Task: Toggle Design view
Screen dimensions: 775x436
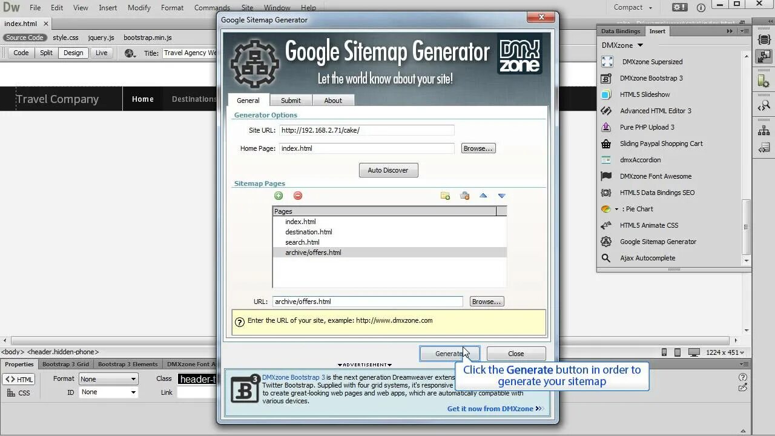Action: click(x=73, y=53)
